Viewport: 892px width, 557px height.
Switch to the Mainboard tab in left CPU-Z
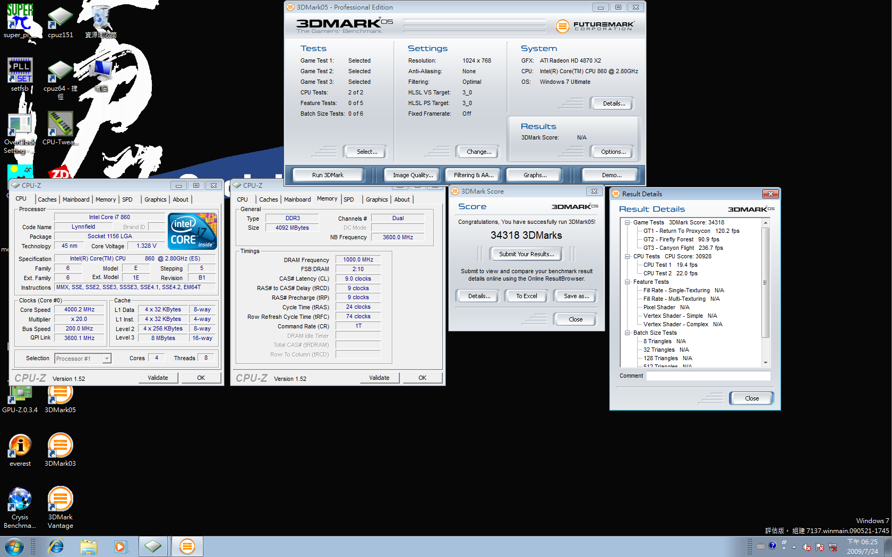point(76,199)
